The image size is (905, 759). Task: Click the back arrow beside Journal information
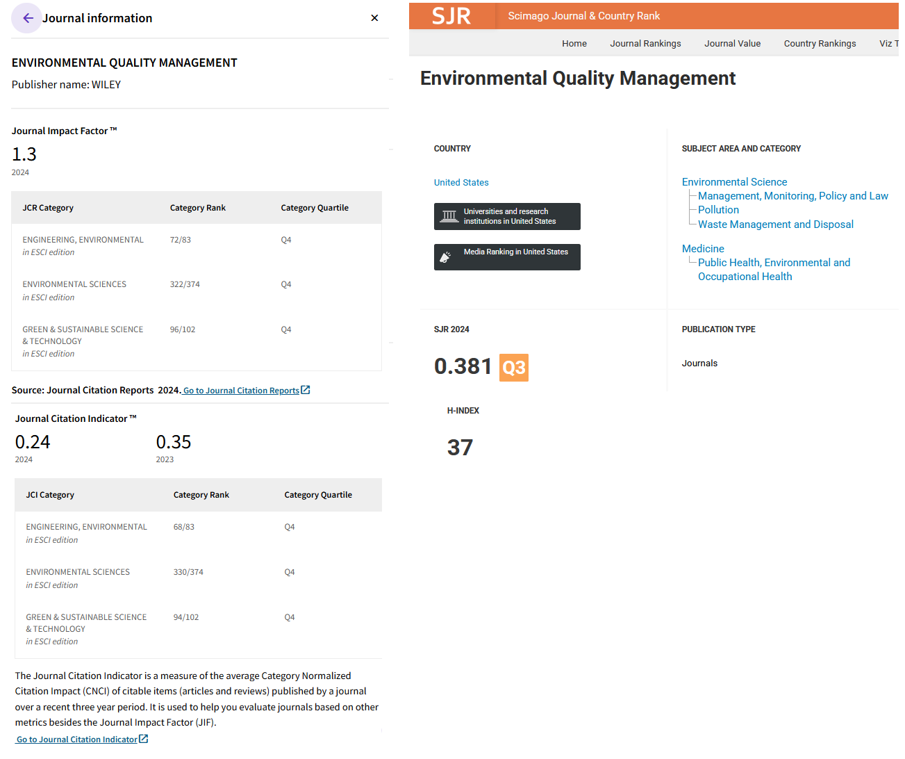click(x=27, y=18)
